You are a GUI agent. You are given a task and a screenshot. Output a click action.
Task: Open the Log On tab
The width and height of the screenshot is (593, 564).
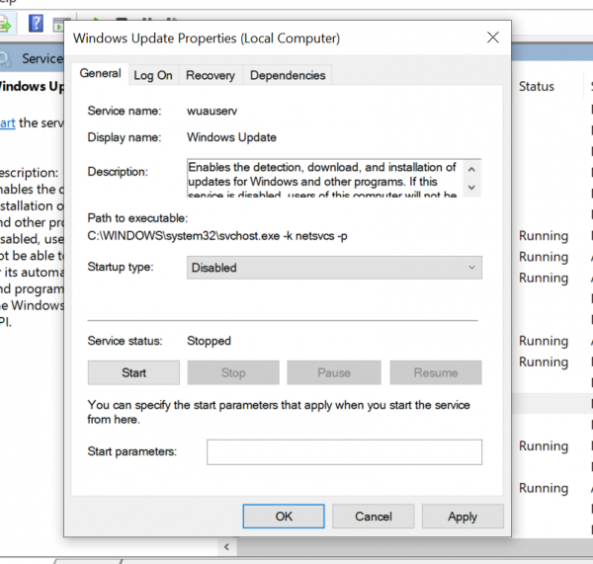(x=153, y=75)
